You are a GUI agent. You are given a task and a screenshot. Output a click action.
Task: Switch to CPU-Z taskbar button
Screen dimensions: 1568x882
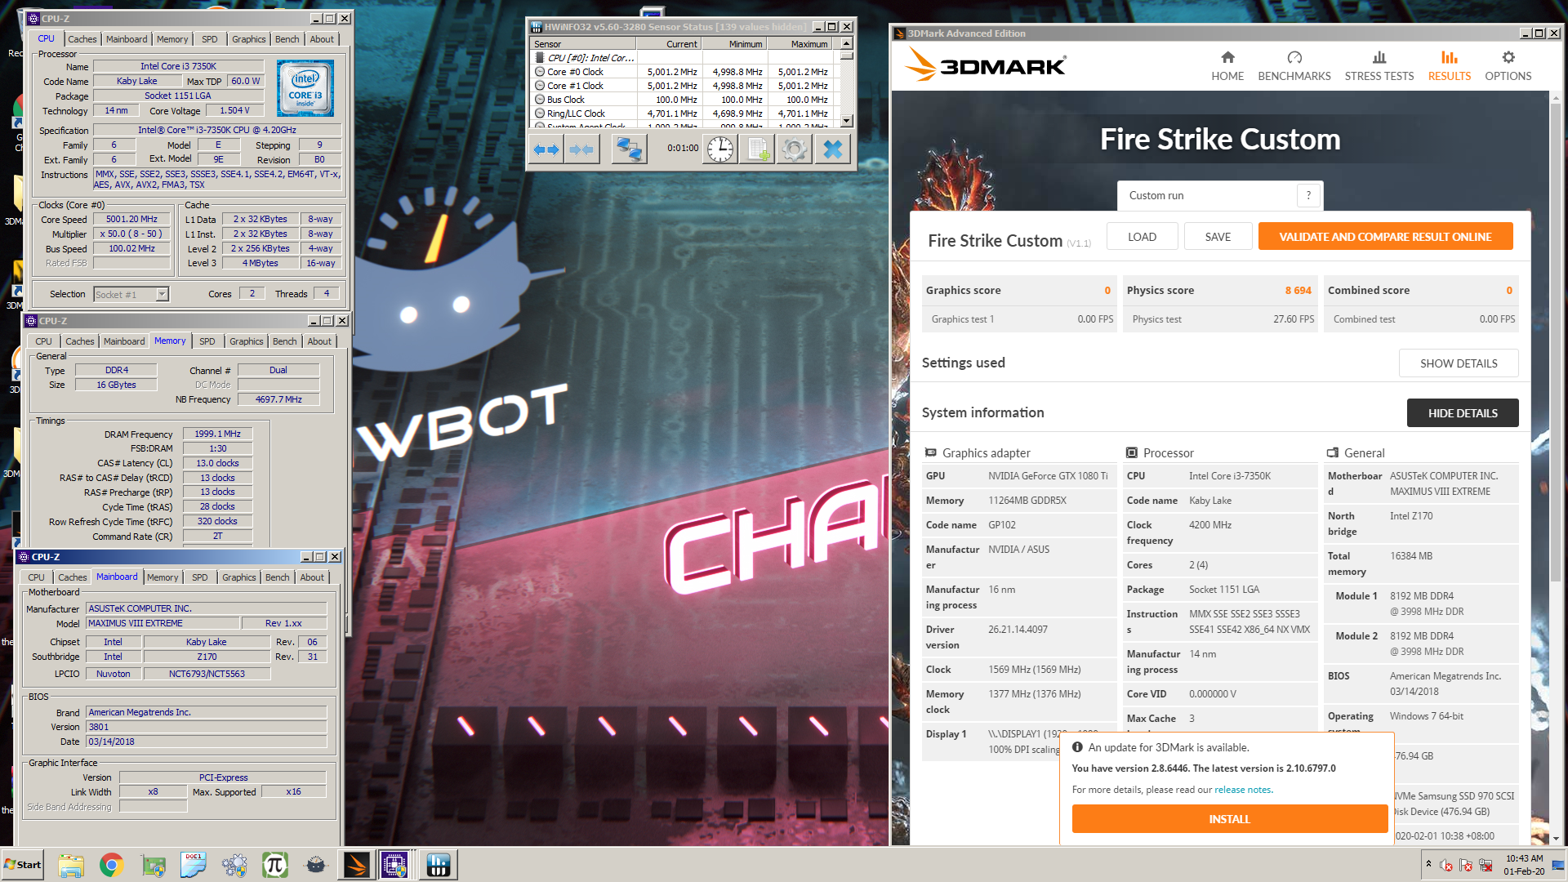395,865
